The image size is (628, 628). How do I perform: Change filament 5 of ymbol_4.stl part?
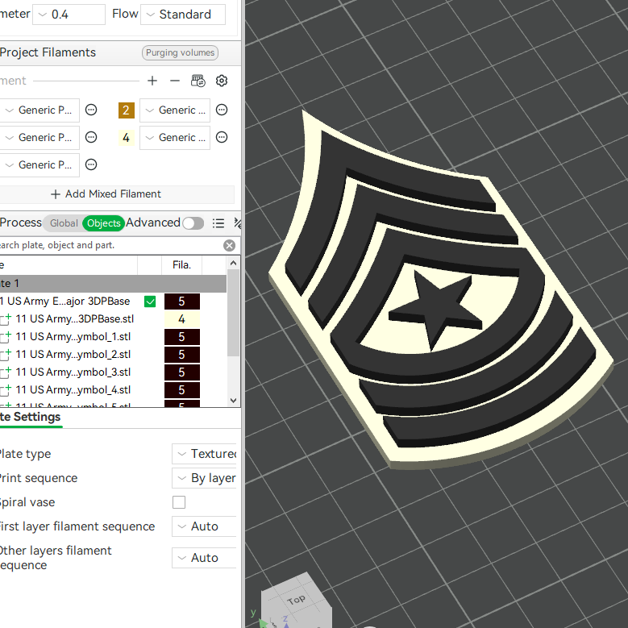[x=182, y=389]
